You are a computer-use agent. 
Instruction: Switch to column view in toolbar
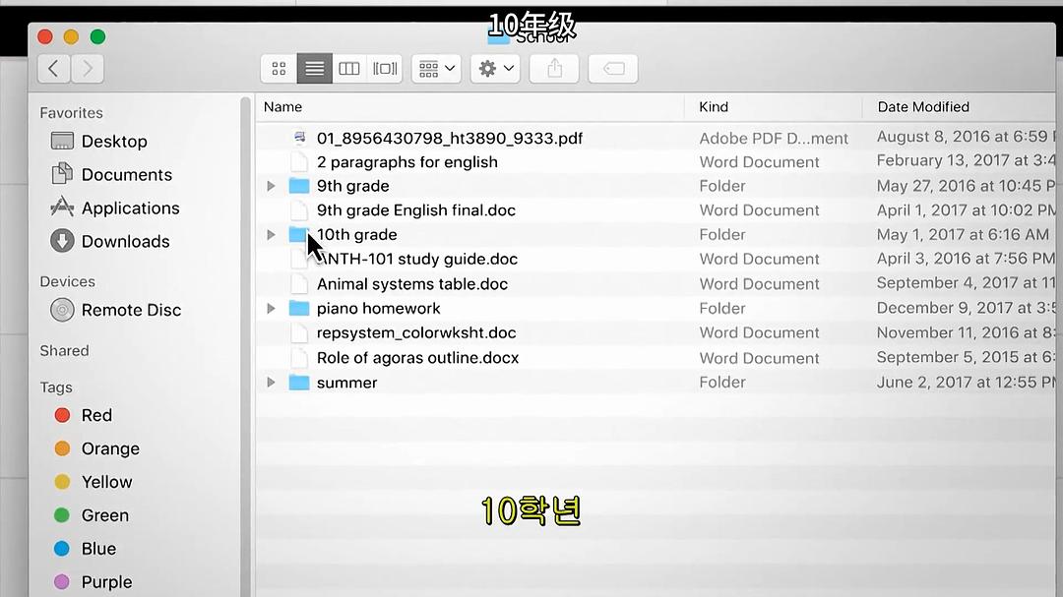349,69
